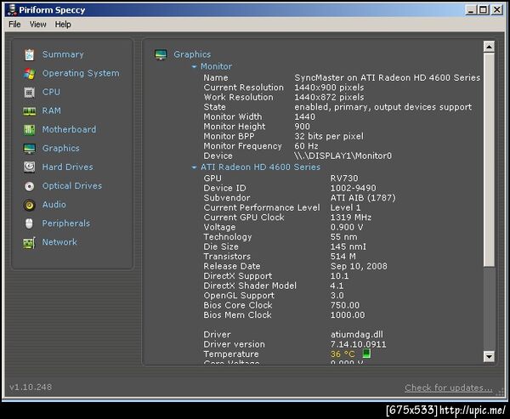Image resolution: width=510 pixels, height=419 pixels.
Task: Collapse the Monitor tree node
Action: point(194,66)
